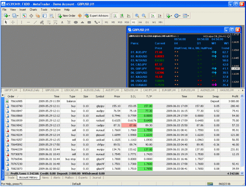The height and width of the screenshot is (187, 246).
Task: Toggle the Navigator panel star icon
Action: (x=38, y=16)
